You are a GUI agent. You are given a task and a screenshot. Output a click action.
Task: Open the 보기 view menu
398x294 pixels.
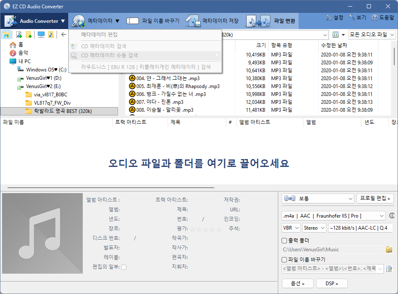[357, 17]
